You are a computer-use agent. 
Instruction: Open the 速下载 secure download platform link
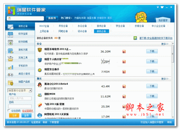click(156, 38)
